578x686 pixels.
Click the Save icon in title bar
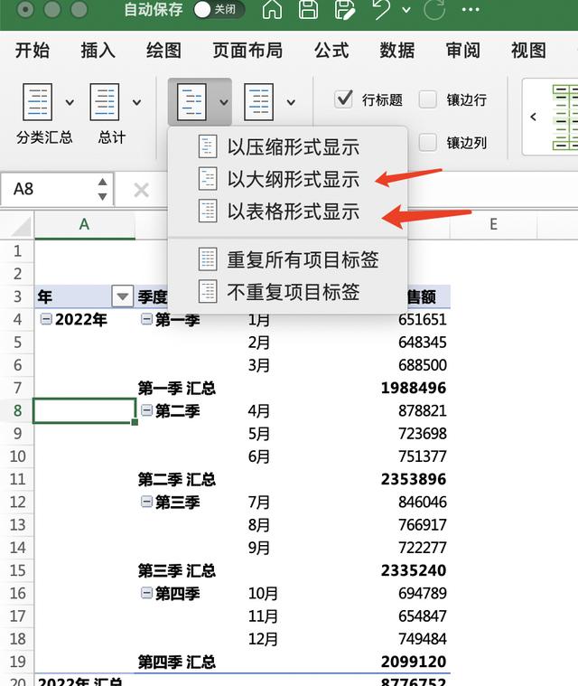click(308, 11)
